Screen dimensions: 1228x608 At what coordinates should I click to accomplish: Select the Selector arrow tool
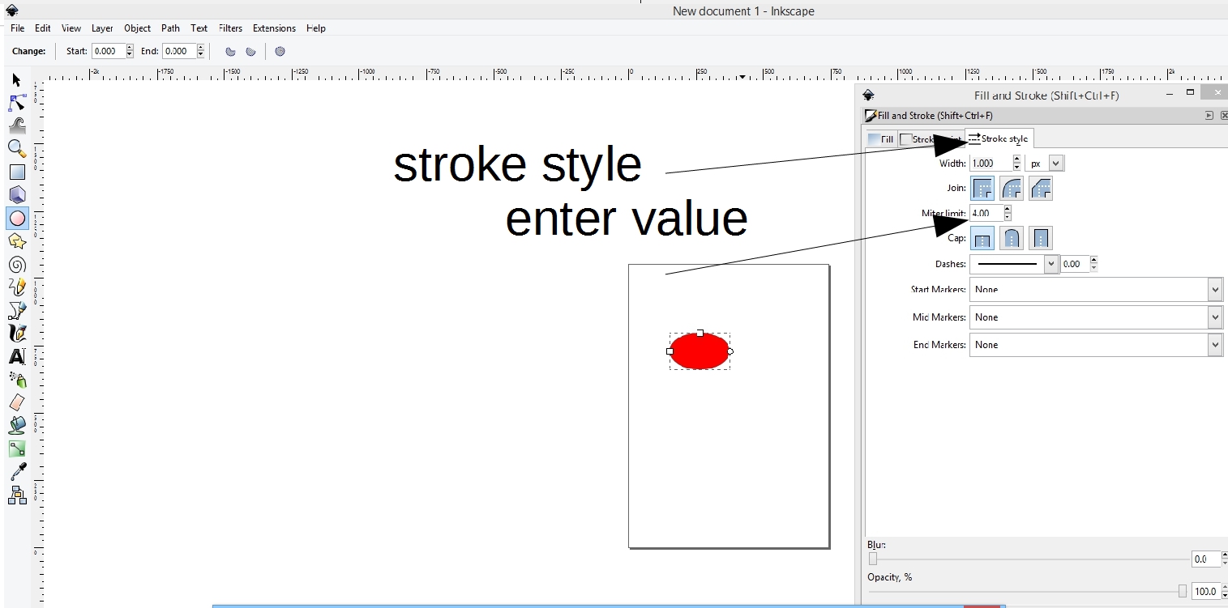click(16, 80)
